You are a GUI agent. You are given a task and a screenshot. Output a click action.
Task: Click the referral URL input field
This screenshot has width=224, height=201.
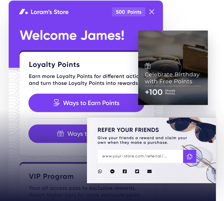(x=140, y=156)
